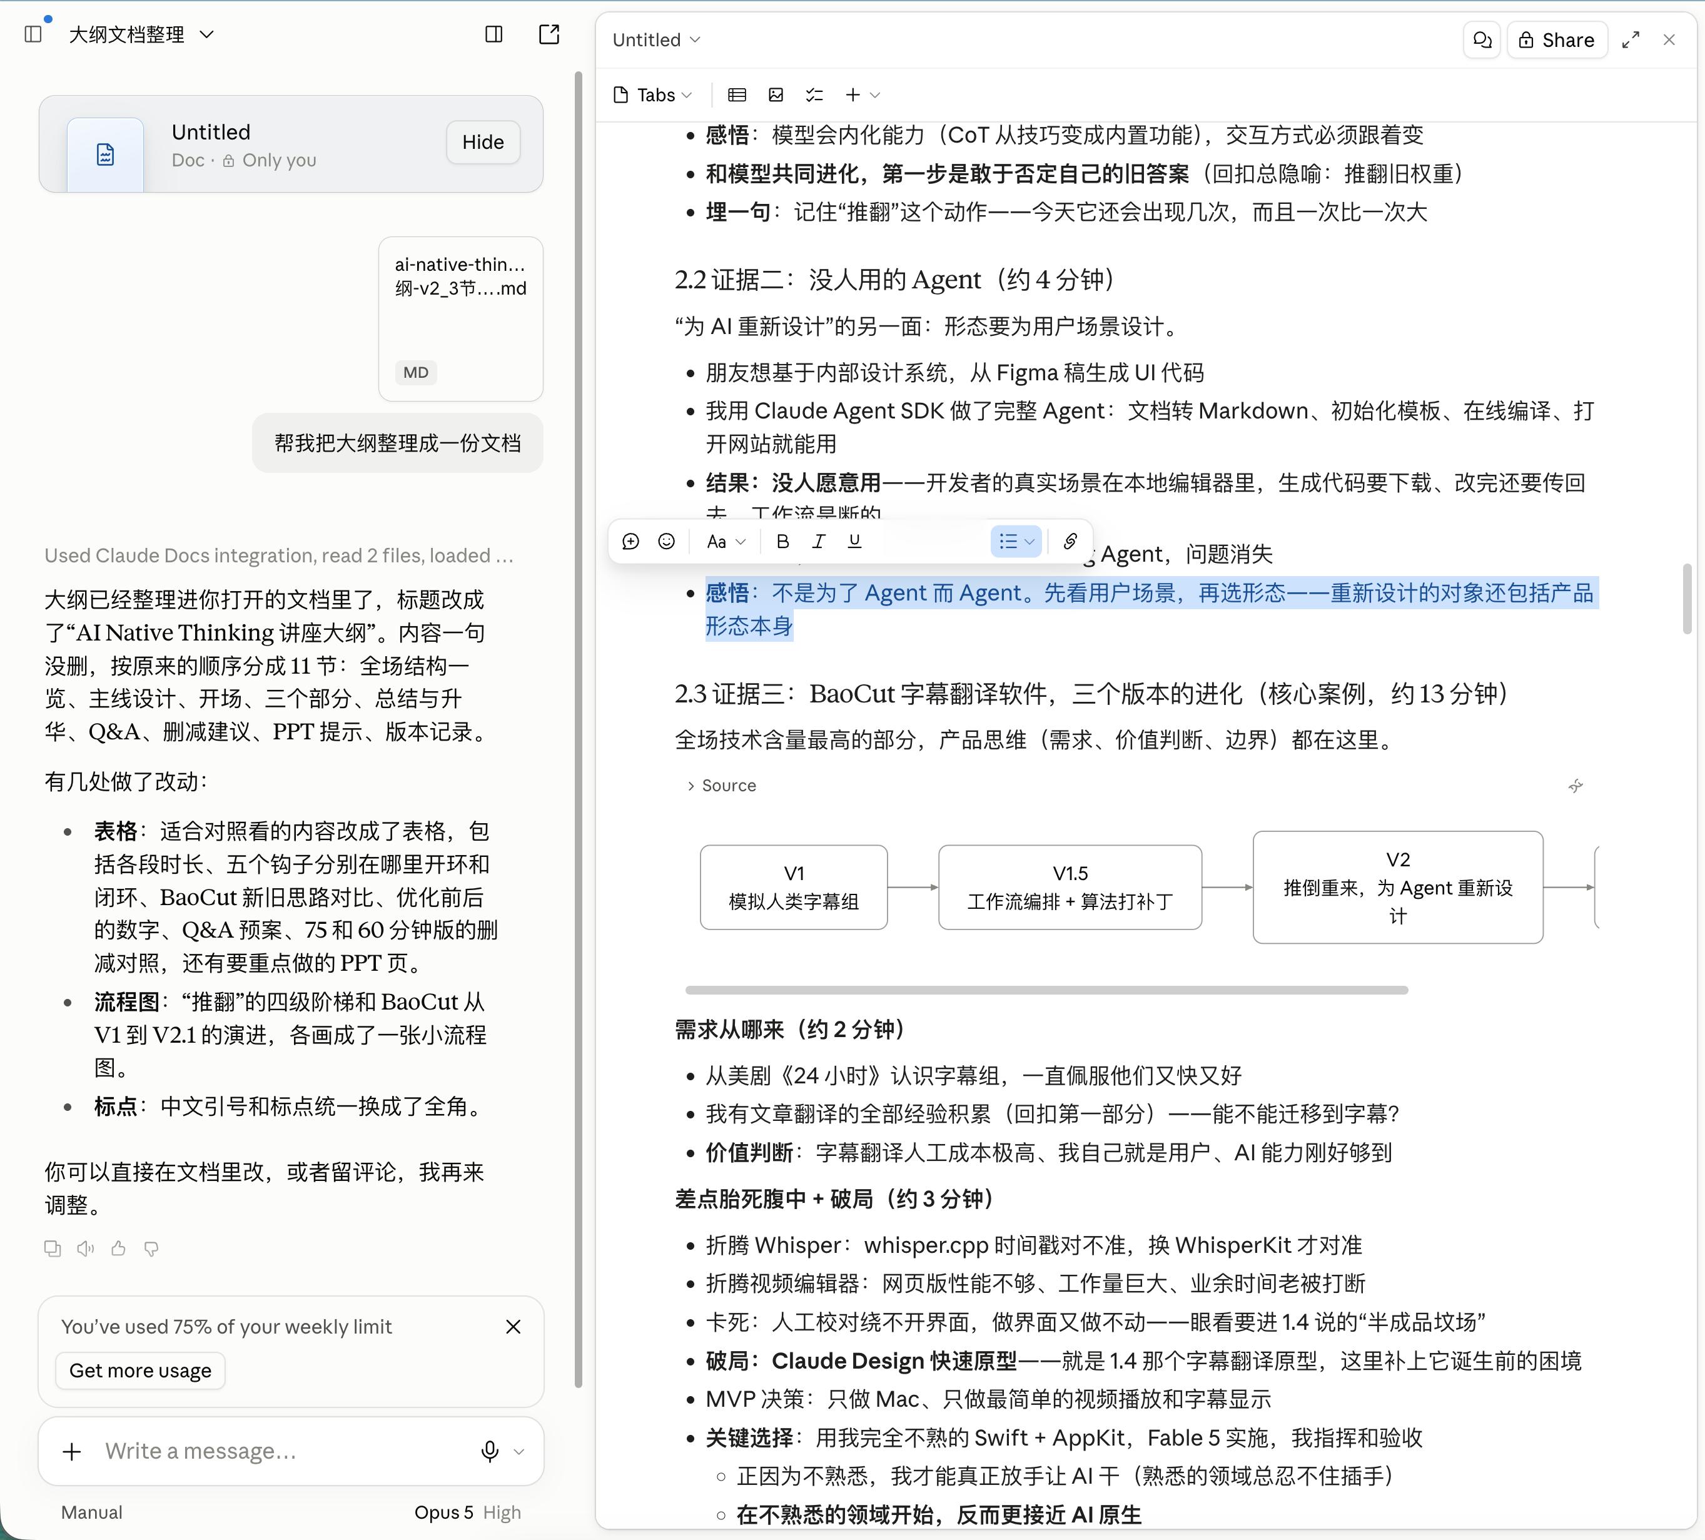1705x1540 pixels.
Task: Open the Manual mode selector
Action: pos(91,1512)
